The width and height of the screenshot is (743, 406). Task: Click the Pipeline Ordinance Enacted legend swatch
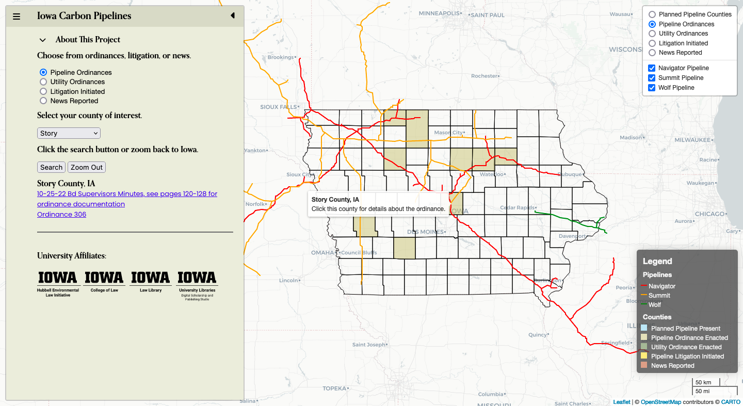pyautogui.click(x=644, y=338)
